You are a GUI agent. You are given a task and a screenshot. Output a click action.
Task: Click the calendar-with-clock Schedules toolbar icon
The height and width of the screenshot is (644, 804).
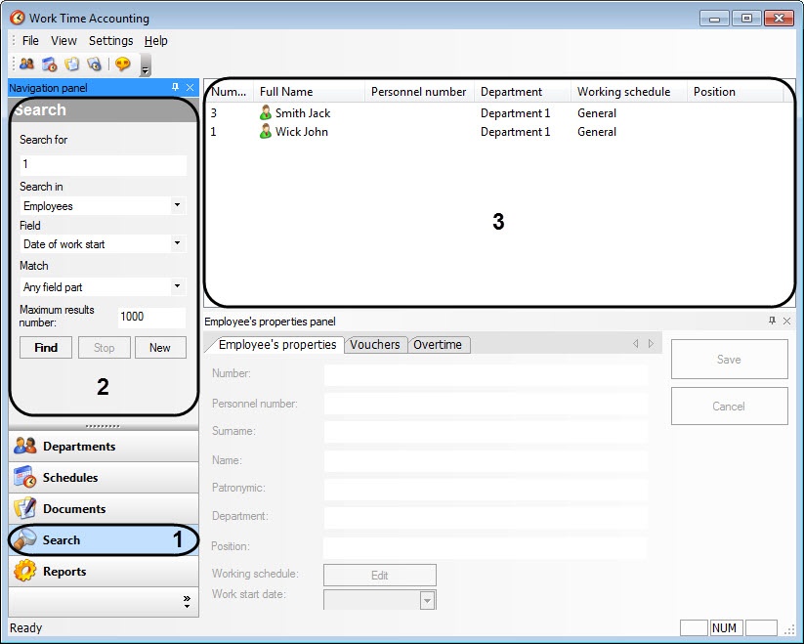(49, 64)
